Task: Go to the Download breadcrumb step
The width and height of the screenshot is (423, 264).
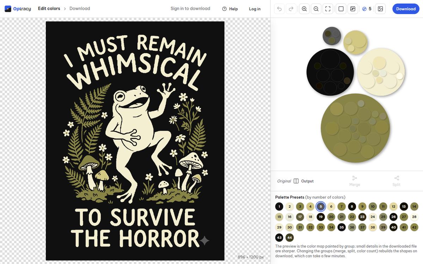Action: pyautogui.click(x=80, y=8)
